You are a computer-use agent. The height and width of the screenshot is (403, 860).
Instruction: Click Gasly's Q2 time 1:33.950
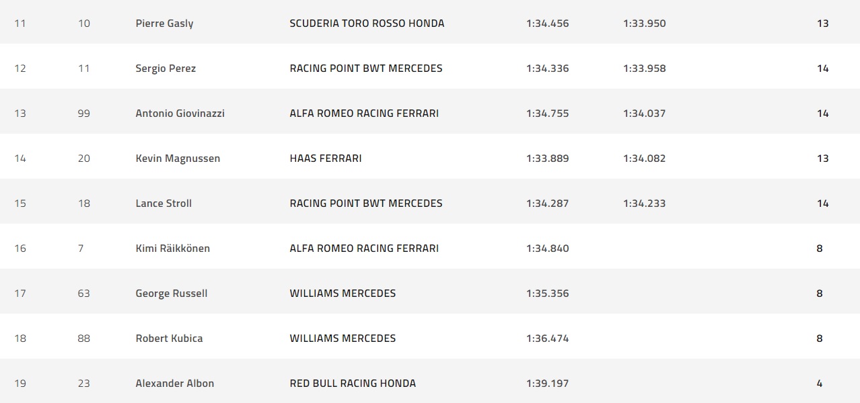click(644, 24)
